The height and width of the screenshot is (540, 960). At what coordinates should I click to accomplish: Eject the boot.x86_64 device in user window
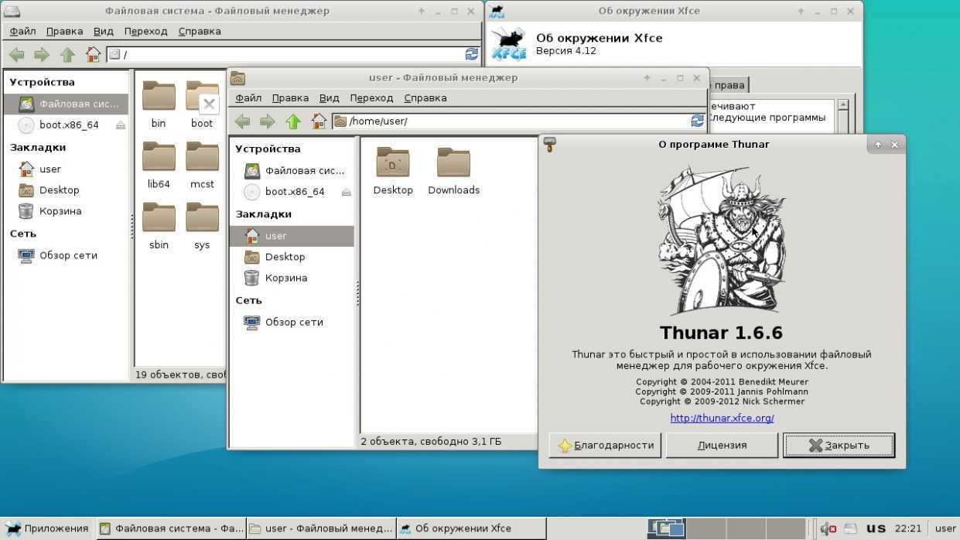[x=346, y=192]
